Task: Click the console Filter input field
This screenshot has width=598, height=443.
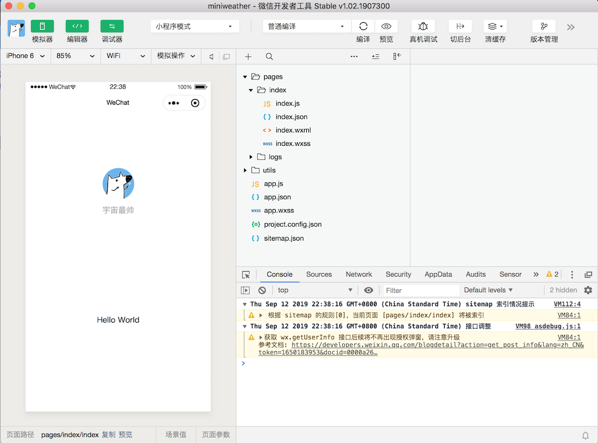Action: pyautogui.click(x=421, y=290)
